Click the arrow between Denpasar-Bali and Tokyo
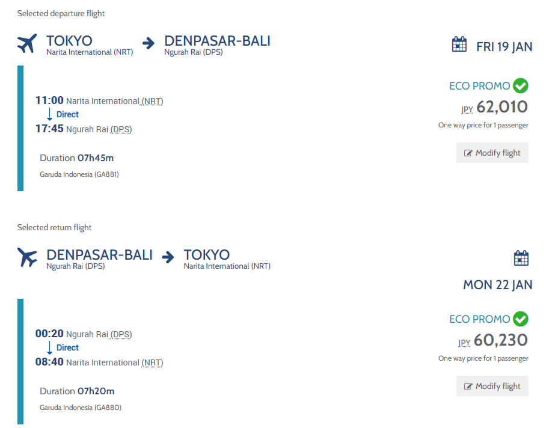This screenshot has width=552, height=428. click(x=168, y=257)
